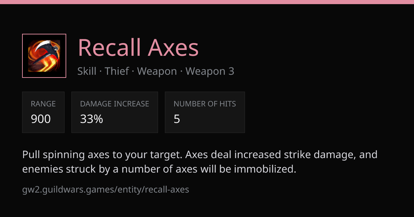Select the Damage Increase stat box
This screenshot has height=217, width=414.
115,112
